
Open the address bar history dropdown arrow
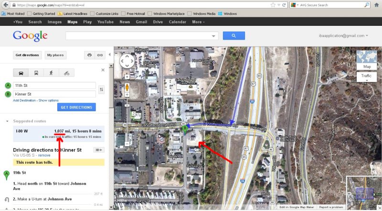point(279,5)
